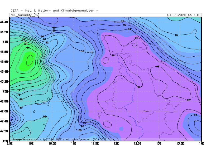
Task: Click the 04.01.2026 09 UTC timestamp
Action: (184, 15)
